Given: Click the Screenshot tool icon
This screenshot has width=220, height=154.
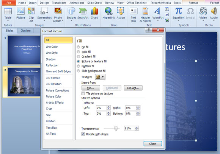Looking at the screenshot, I should coord(44,11).
